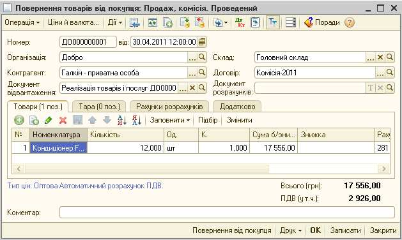Click the quantity cell 12,000
This screenshot has width=402, height=240.
pos(126,148)
